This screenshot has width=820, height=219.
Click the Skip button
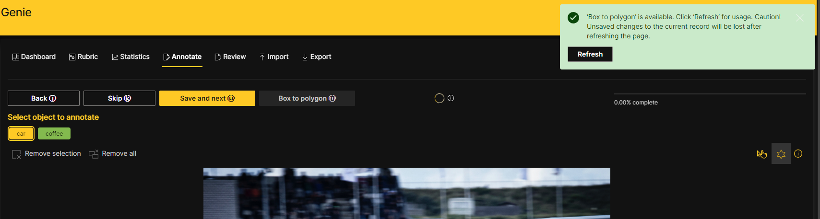tap(119, 98)
